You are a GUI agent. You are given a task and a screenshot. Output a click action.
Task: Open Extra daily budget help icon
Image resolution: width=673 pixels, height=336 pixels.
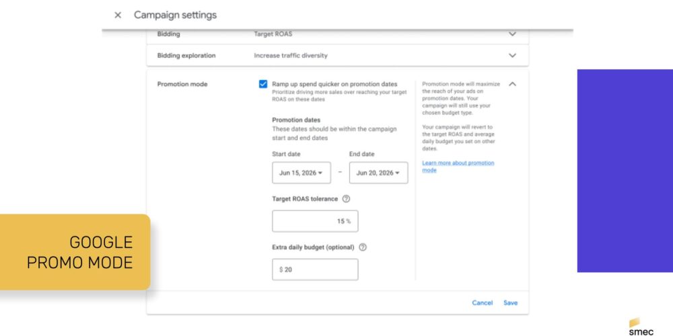coord(363,247)
